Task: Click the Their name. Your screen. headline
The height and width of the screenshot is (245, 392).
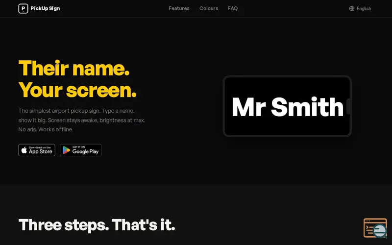Action: coord(77,79)
